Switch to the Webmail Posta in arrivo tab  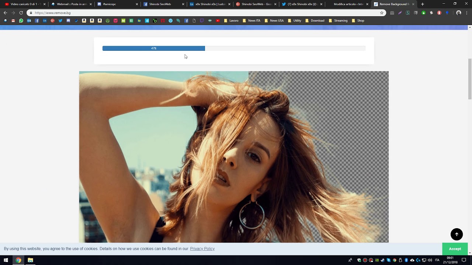[71, 4]
